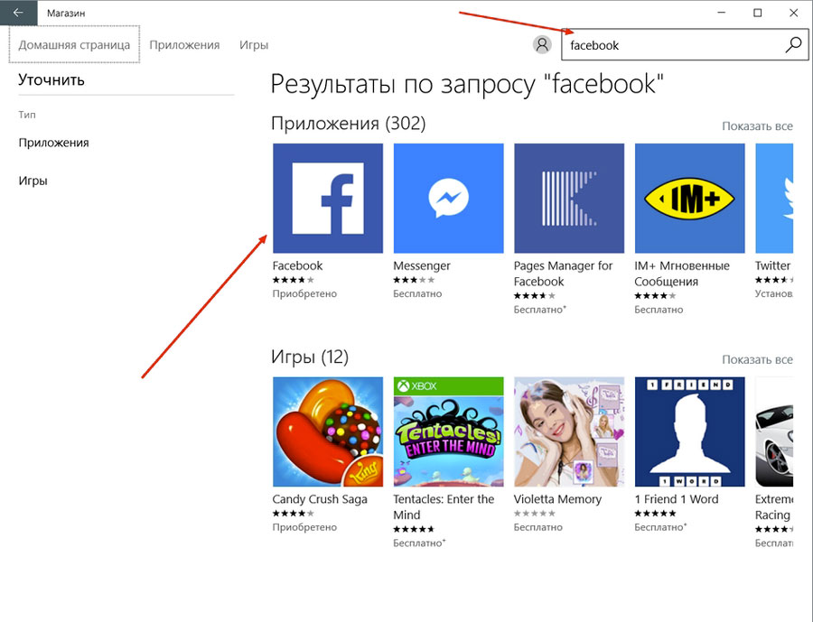The height and width of the screenshot is (622, 813).
Task: Click the magnifier search icon
Action: point(793,44)
